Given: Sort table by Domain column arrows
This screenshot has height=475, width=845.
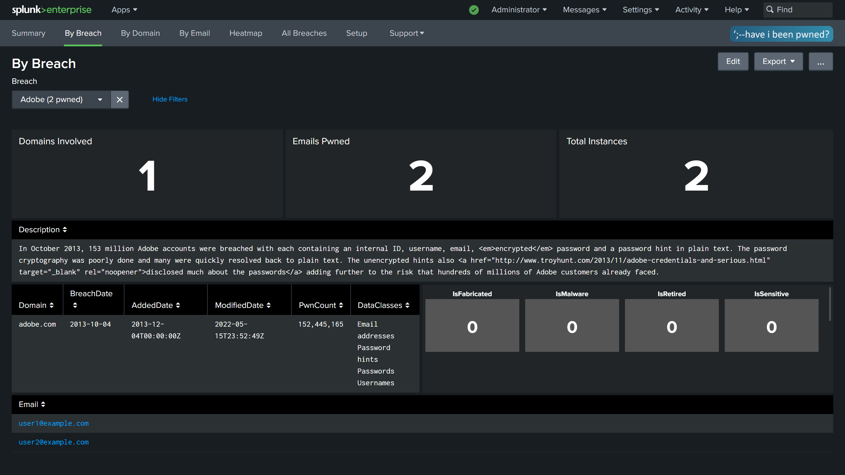Looking at the screenshot, I should [x=52, y=305].
